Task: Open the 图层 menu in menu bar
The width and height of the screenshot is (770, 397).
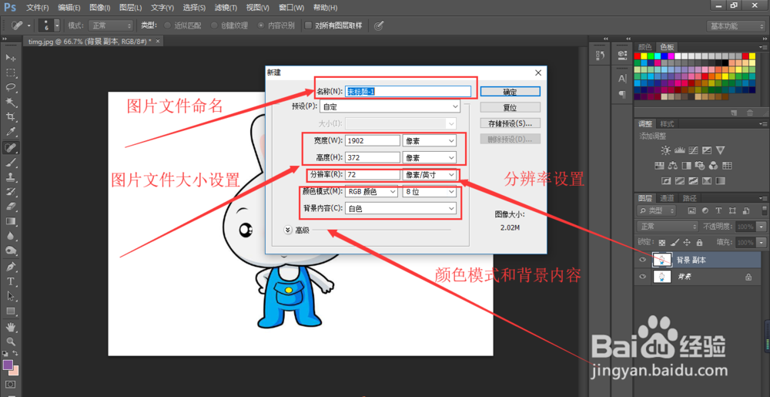Action: click(131, 8)
